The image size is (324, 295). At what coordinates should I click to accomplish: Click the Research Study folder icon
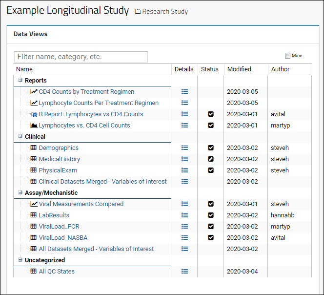(x=138, y=11)
